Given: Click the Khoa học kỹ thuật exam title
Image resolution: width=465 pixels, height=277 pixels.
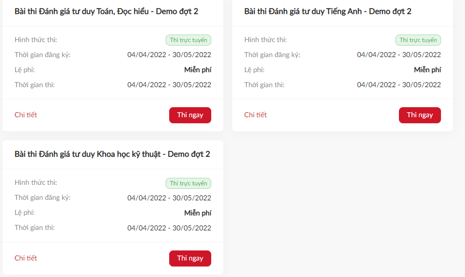Looking at the screenshot, I should pyautogui.click(x=112, y=154).
